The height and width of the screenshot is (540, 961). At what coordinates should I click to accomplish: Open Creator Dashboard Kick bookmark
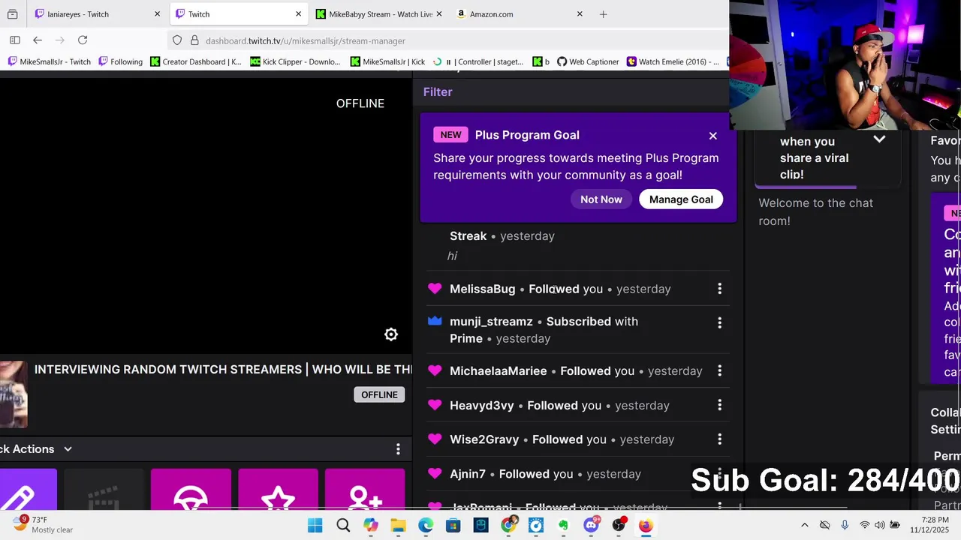(196, 61)
